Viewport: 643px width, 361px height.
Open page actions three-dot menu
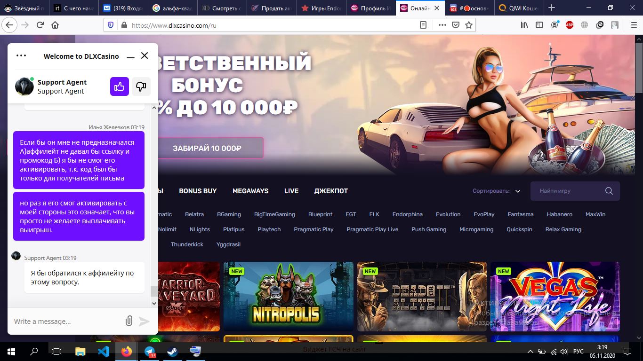tap(442, 25)
